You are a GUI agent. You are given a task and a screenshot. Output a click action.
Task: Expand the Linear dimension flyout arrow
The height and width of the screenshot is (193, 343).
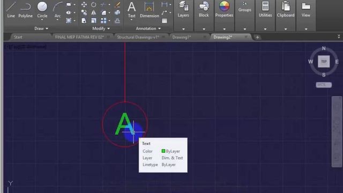click(170, 4)
